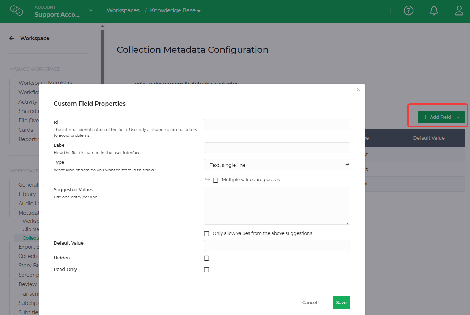Open the Review sidebar item
This screenshot has height=315, width=470.
(x=27, y=284)
